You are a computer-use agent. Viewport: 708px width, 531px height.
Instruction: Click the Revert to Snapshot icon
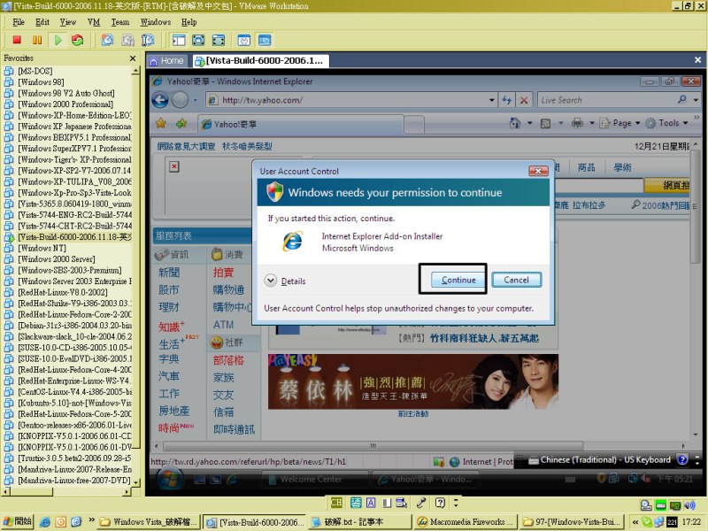[127, 40]
